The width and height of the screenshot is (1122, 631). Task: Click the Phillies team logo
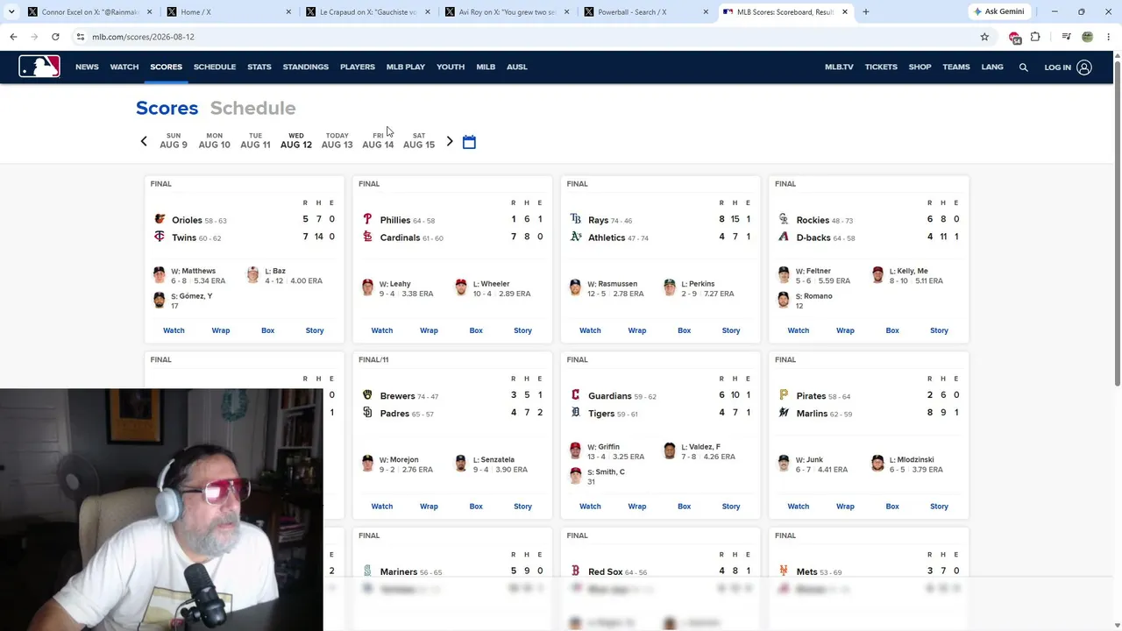367,219
